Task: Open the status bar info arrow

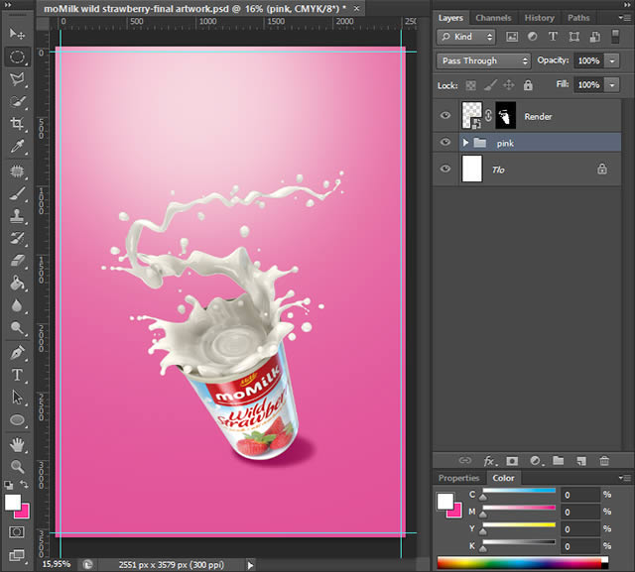Action: 250,565
